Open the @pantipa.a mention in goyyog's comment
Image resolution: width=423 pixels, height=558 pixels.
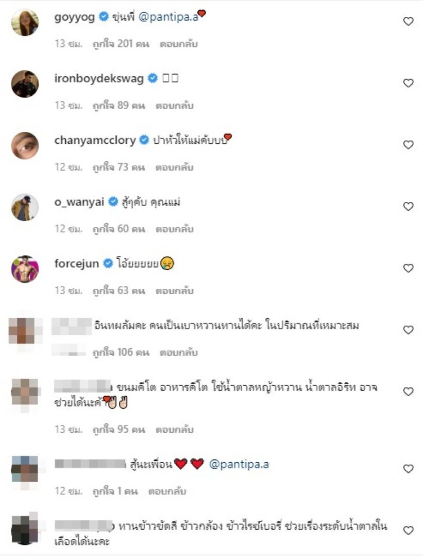[168, 17]
